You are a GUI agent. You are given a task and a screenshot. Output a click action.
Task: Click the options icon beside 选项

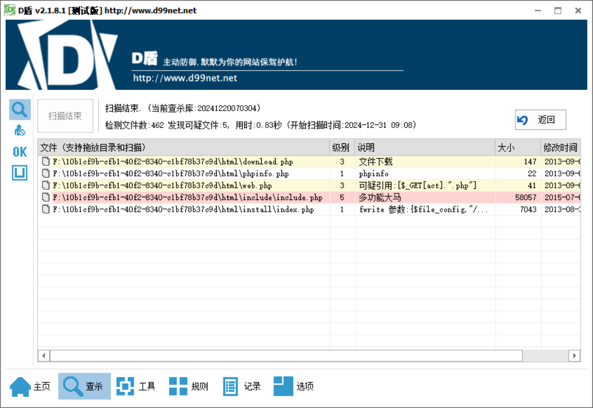(283, 387)
